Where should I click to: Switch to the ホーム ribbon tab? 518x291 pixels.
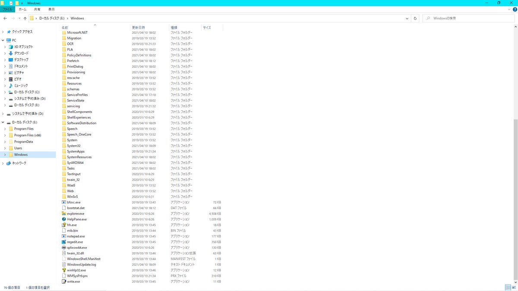click(22, 9)
